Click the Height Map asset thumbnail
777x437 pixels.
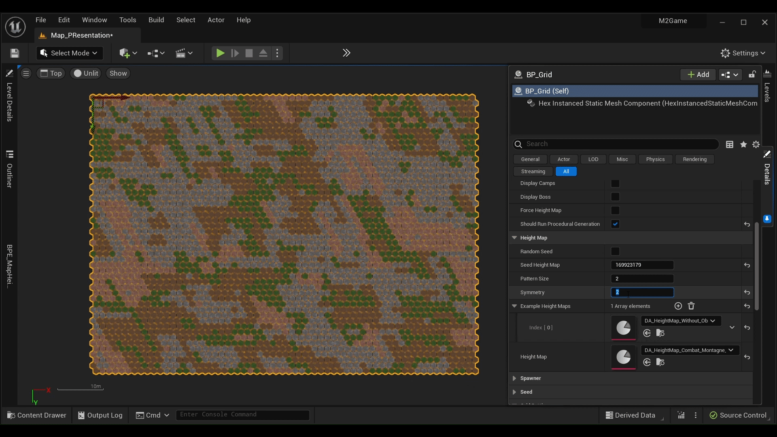pyautogui.click(x=623, y=357)
